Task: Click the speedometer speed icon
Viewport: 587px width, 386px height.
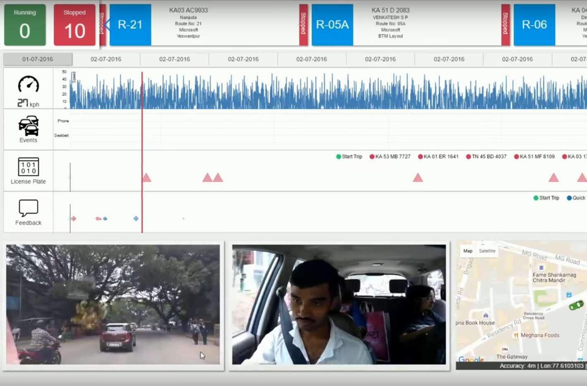Action: click(28, 85)
